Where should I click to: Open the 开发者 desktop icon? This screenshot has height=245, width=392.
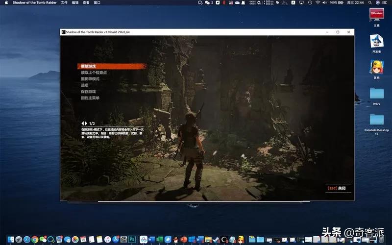pyautogui.click(x=377, y=44)
